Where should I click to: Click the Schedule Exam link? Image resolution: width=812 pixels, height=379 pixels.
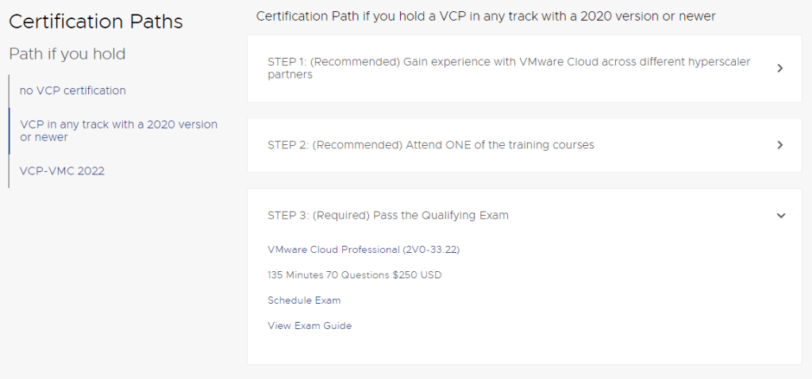[x=304, y=301]
